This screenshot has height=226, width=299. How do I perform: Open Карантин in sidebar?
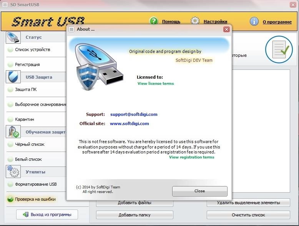coord(25,119)
